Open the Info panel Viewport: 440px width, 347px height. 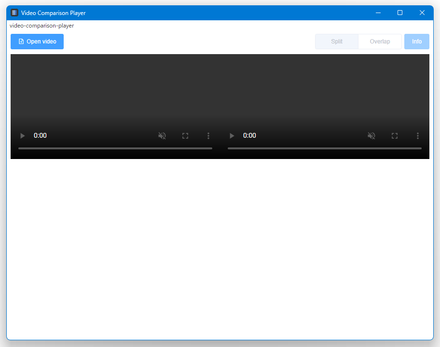point(417,42)
